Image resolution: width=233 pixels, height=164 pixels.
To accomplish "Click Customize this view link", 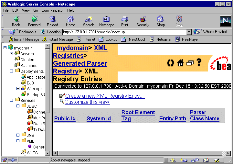I will click(x=87, y=102).
